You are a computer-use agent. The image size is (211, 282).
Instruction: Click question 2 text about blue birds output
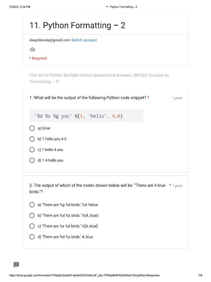point(98,188)
